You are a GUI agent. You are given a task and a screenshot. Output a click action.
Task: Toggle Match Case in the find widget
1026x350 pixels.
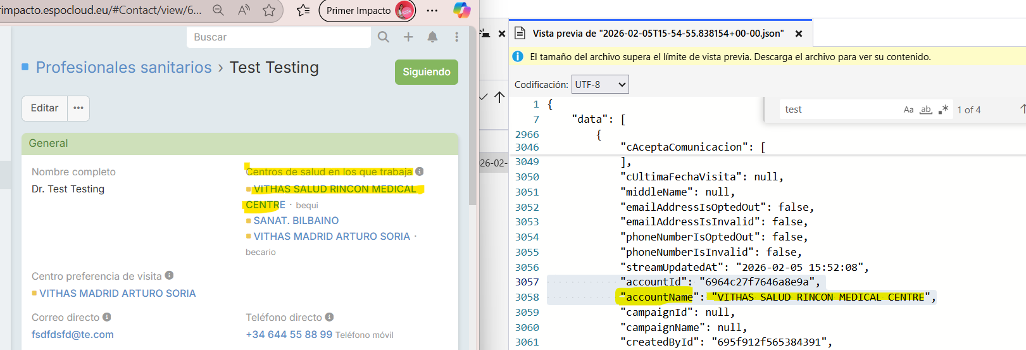pyautogui.click(x=908, y=109)
